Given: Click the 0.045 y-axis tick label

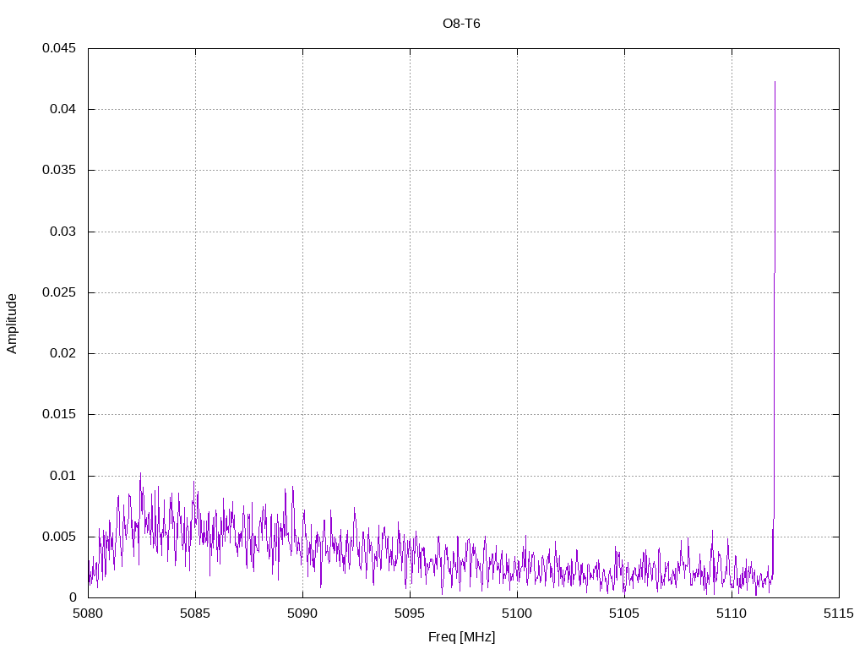Looking at the screenshot, I should [59, 48].
